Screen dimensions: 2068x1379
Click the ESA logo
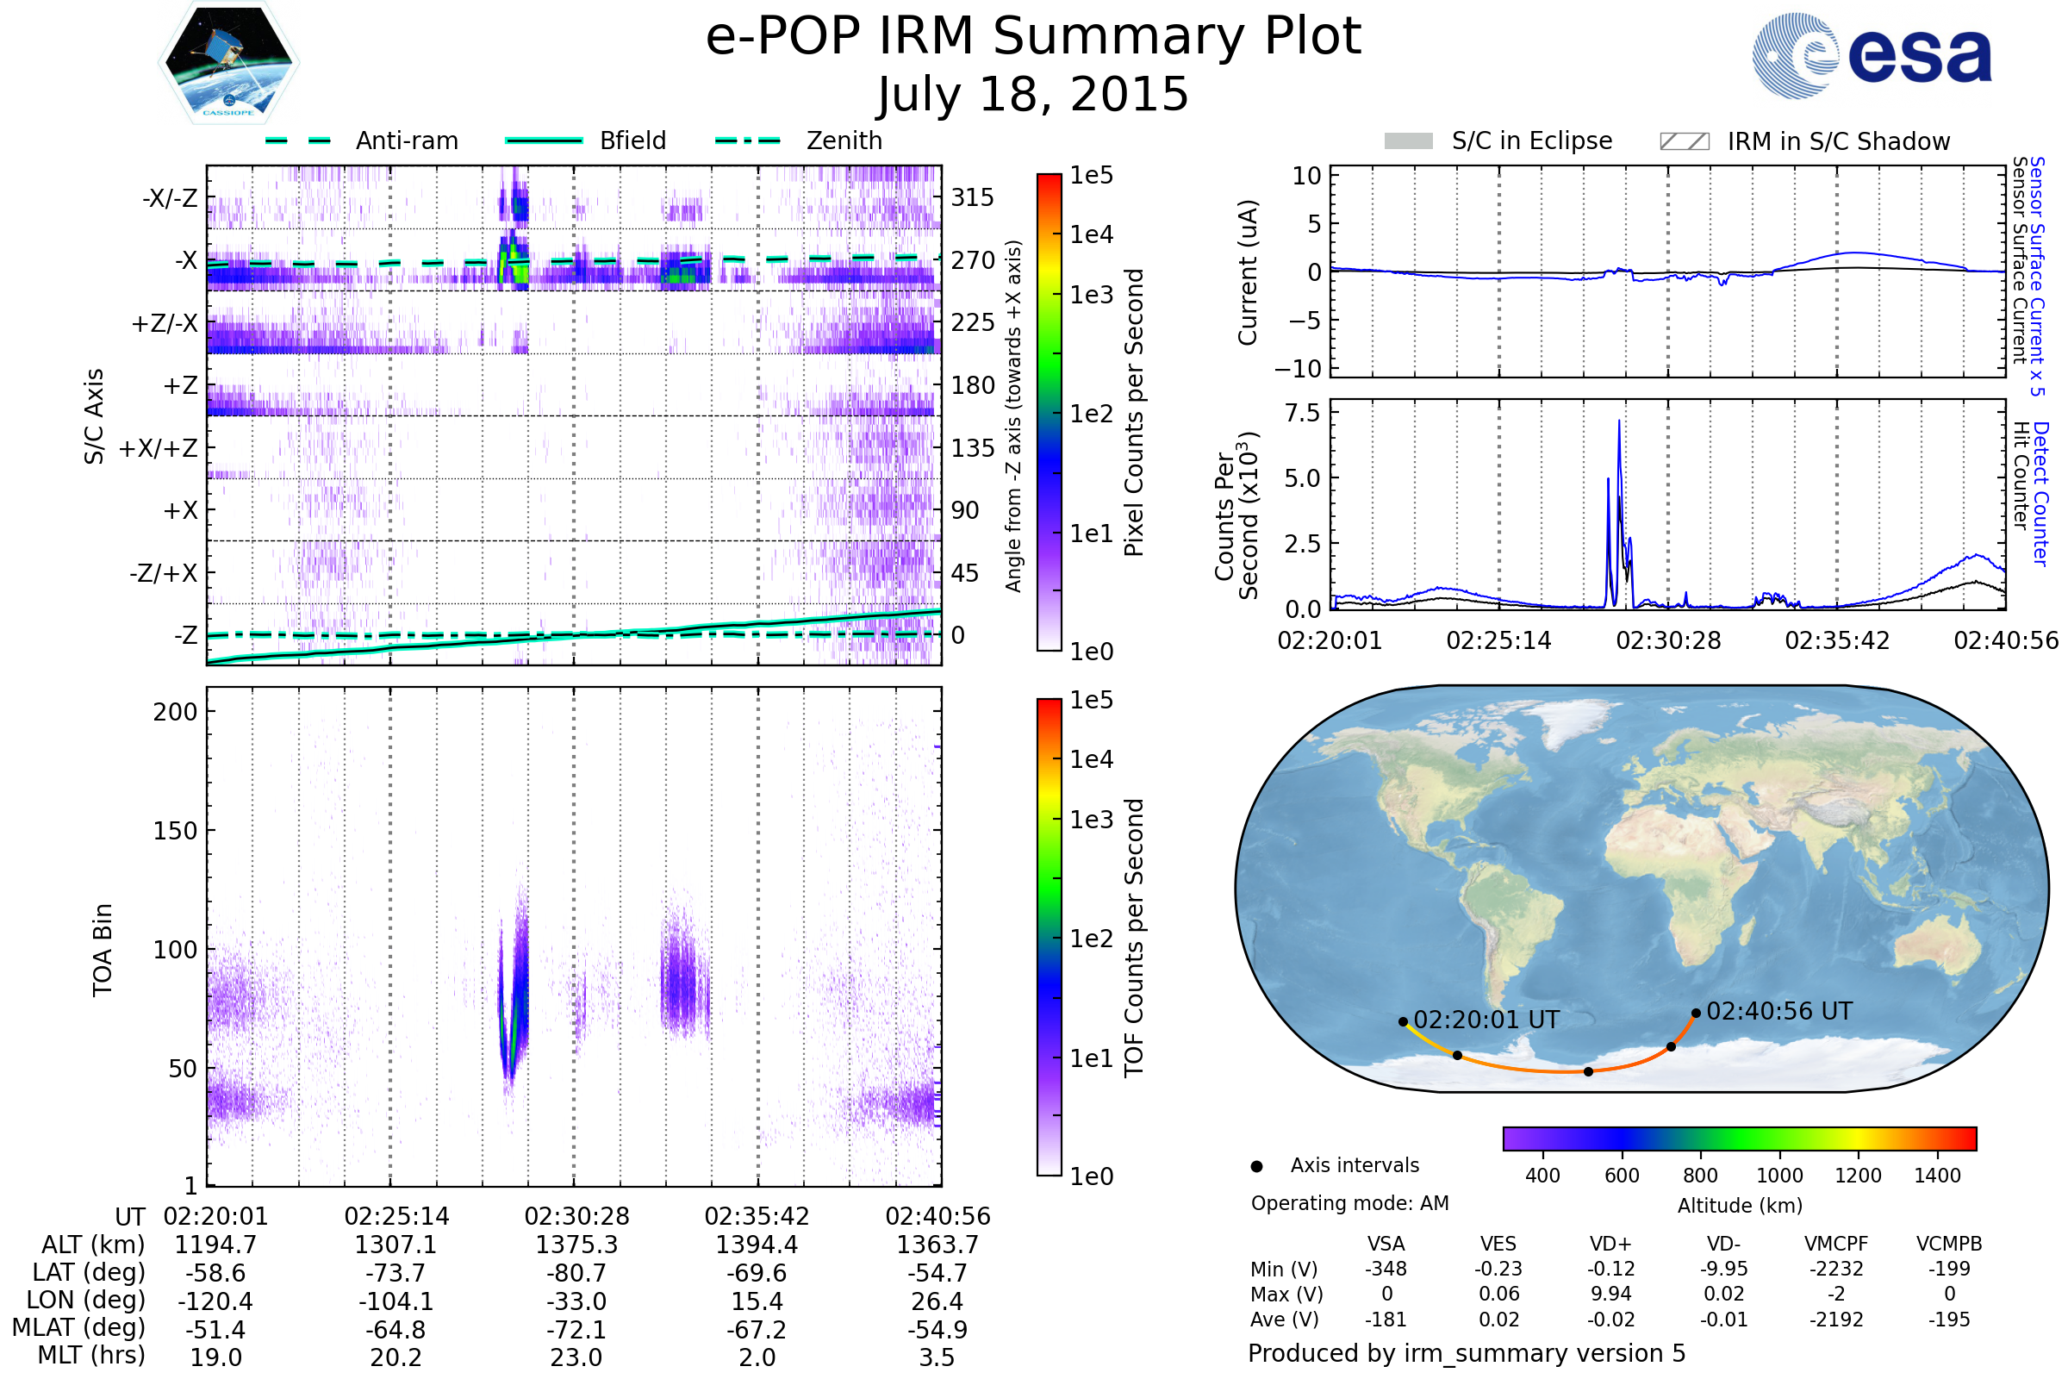coord(1872,56)
